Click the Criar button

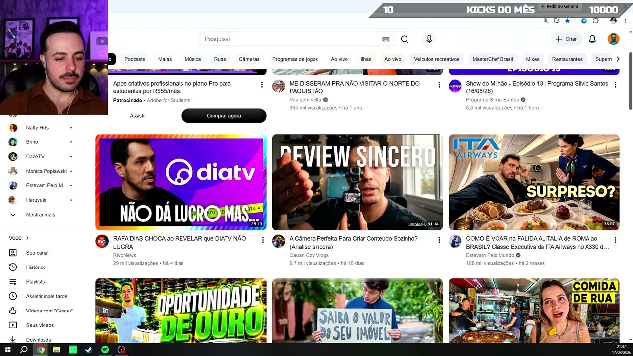tap(566, 39)
